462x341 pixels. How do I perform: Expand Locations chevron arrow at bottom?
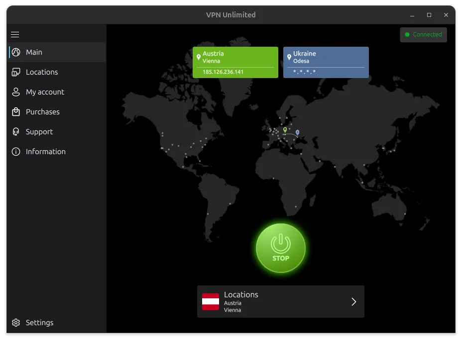coord(353,302)
